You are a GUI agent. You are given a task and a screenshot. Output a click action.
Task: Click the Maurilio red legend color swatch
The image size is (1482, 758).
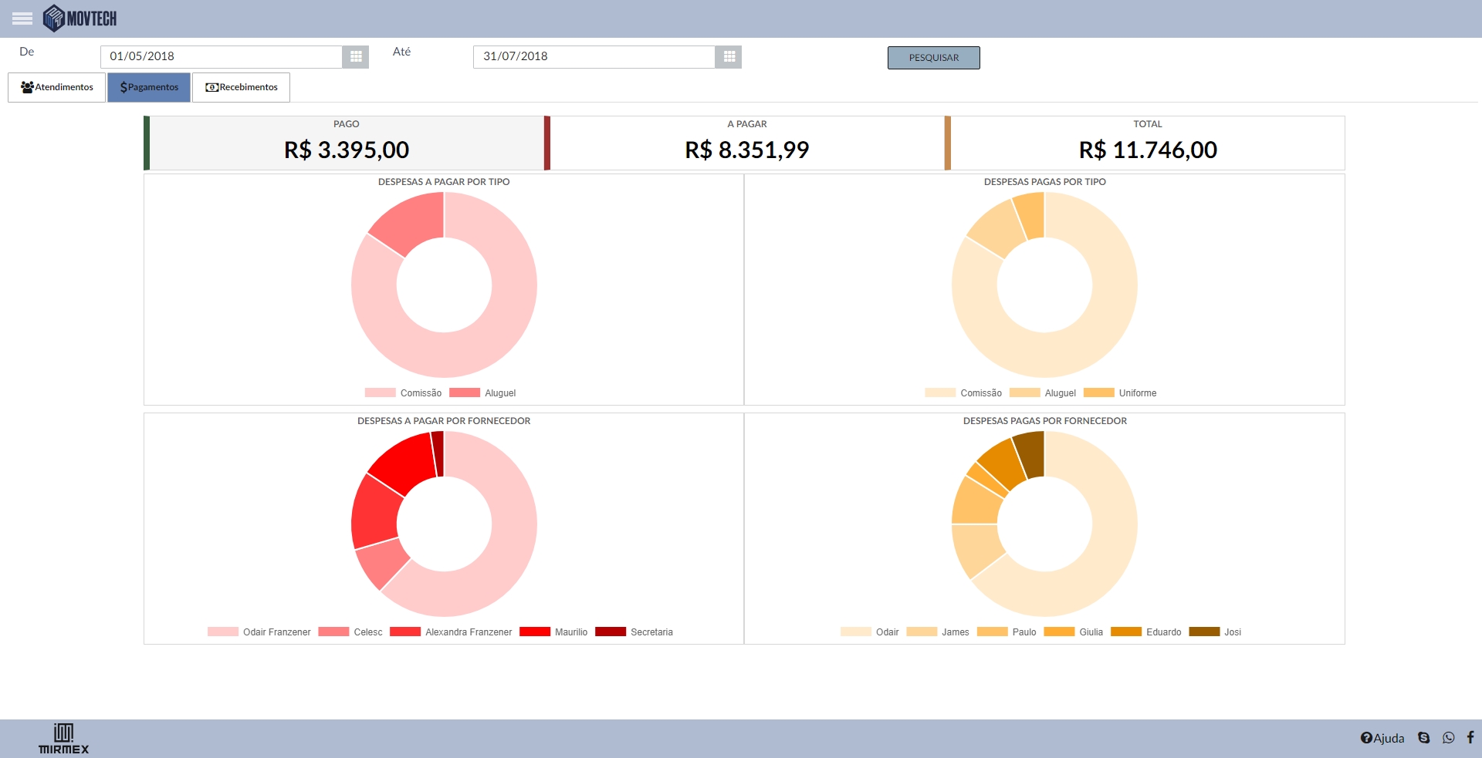coord(534,632)
